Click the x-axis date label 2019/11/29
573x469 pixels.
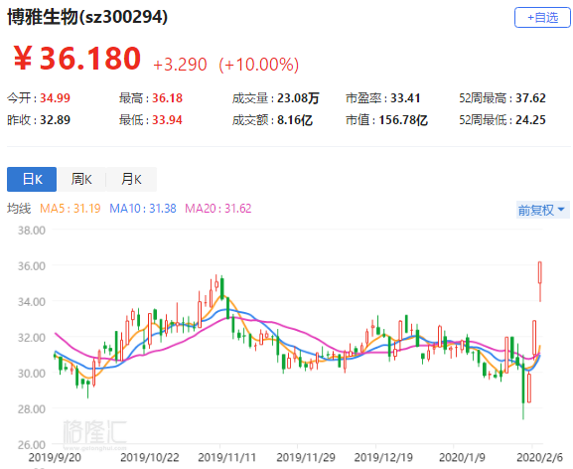tap(306, 457)
